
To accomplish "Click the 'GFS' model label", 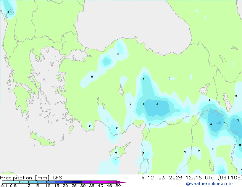I will pos(57,178).
